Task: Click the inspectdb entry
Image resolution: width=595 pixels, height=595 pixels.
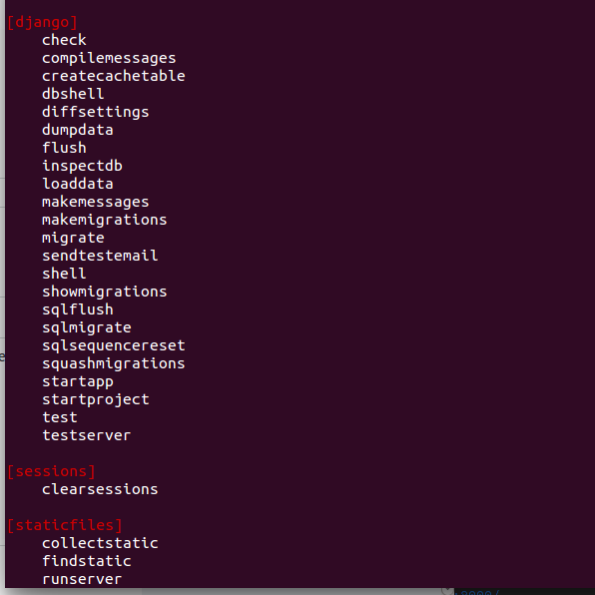Action: tap(82, 166)
